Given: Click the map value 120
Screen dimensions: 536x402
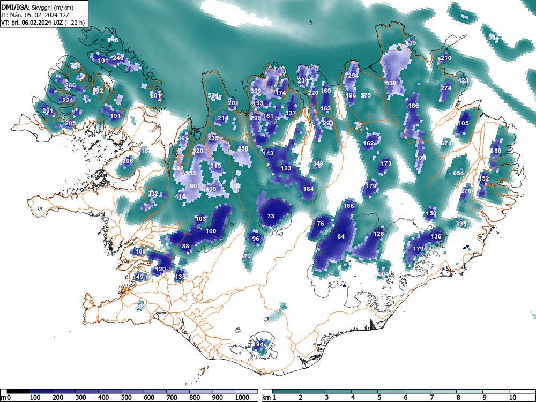Looking at the screenshot, I should pyautogui.click(x=160, y=270).
